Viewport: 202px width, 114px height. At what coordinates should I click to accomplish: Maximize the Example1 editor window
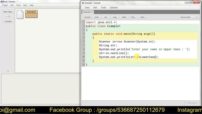point(191,2)
